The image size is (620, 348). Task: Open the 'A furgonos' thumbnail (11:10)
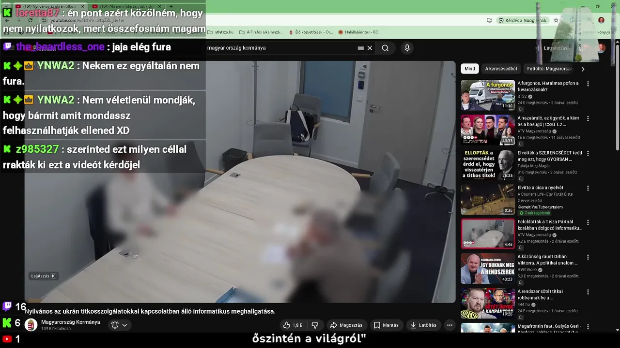coord(488,95)
